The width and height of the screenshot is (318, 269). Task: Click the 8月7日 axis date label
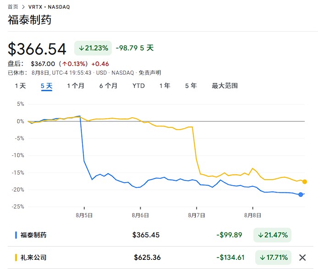coord(197,215)
